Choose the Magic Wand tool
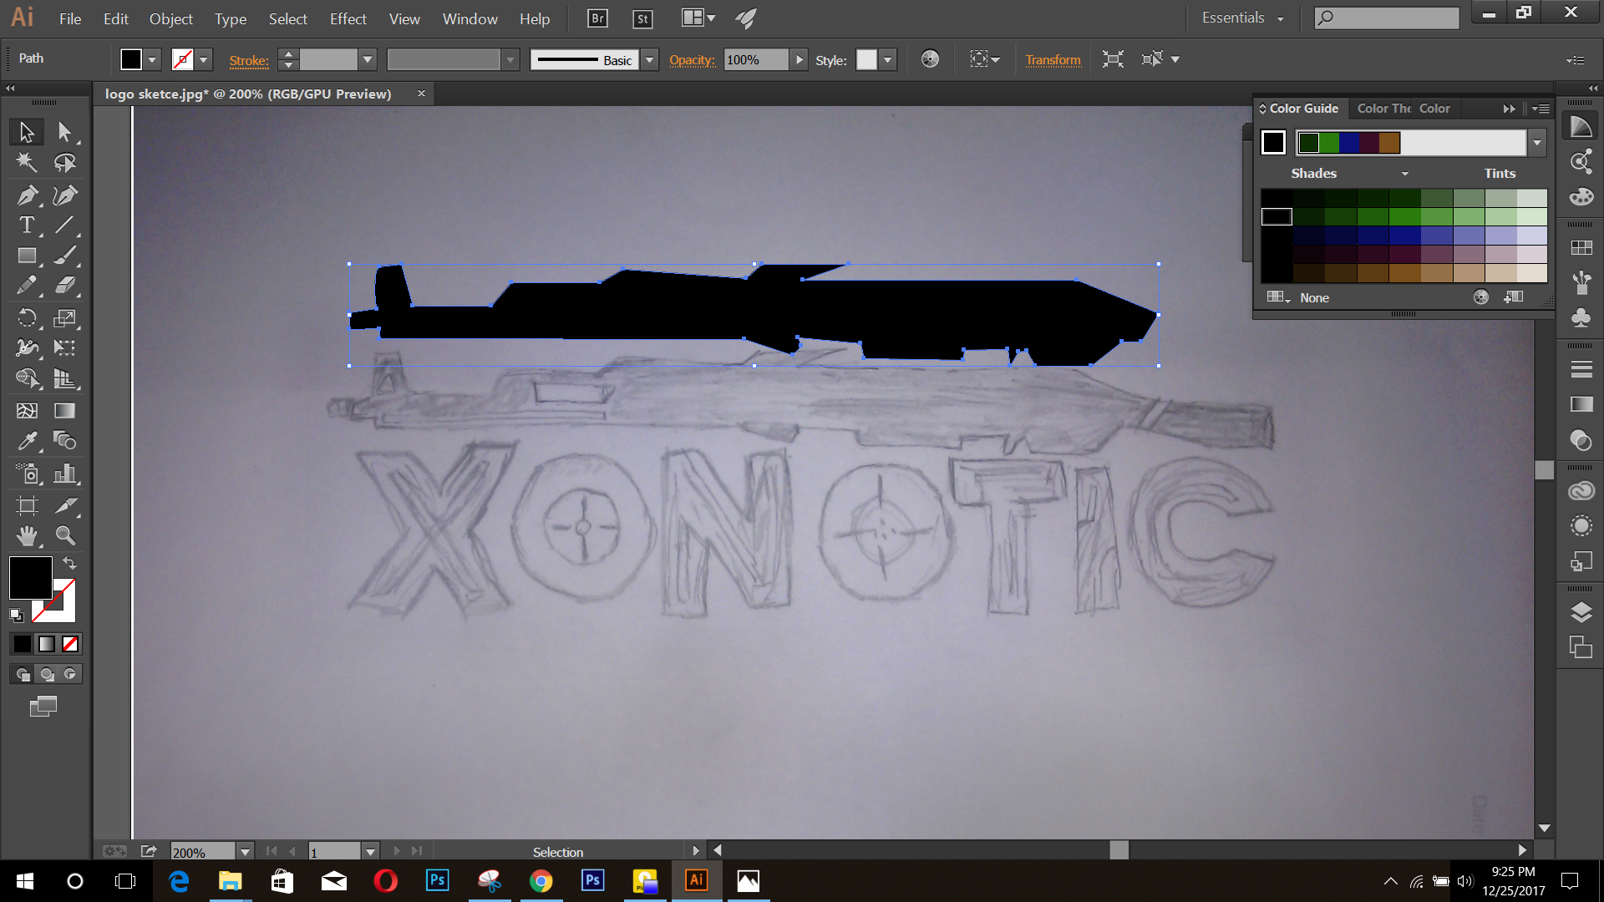Viewport: 1604px width, 902px height. pos(27,162)
